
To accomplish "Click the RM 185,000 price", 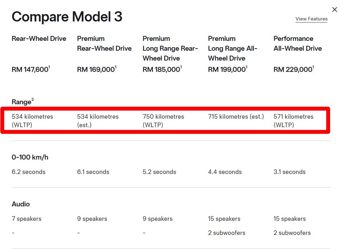I will 161,70.
